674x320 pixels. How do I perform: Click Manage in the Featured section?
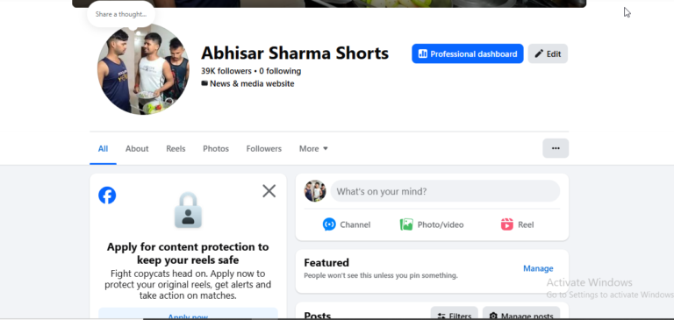[x=538, y=268]
